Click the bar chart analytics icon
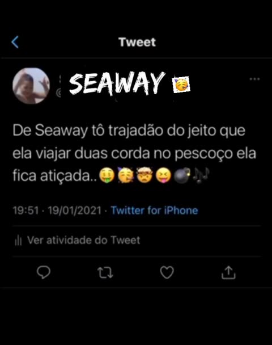272x345 pixels. 18,240
